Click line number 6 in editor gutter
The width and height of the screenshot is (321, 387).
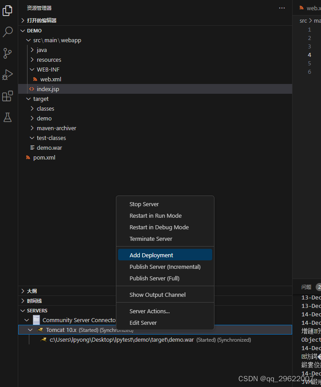[x=309, y=72]
